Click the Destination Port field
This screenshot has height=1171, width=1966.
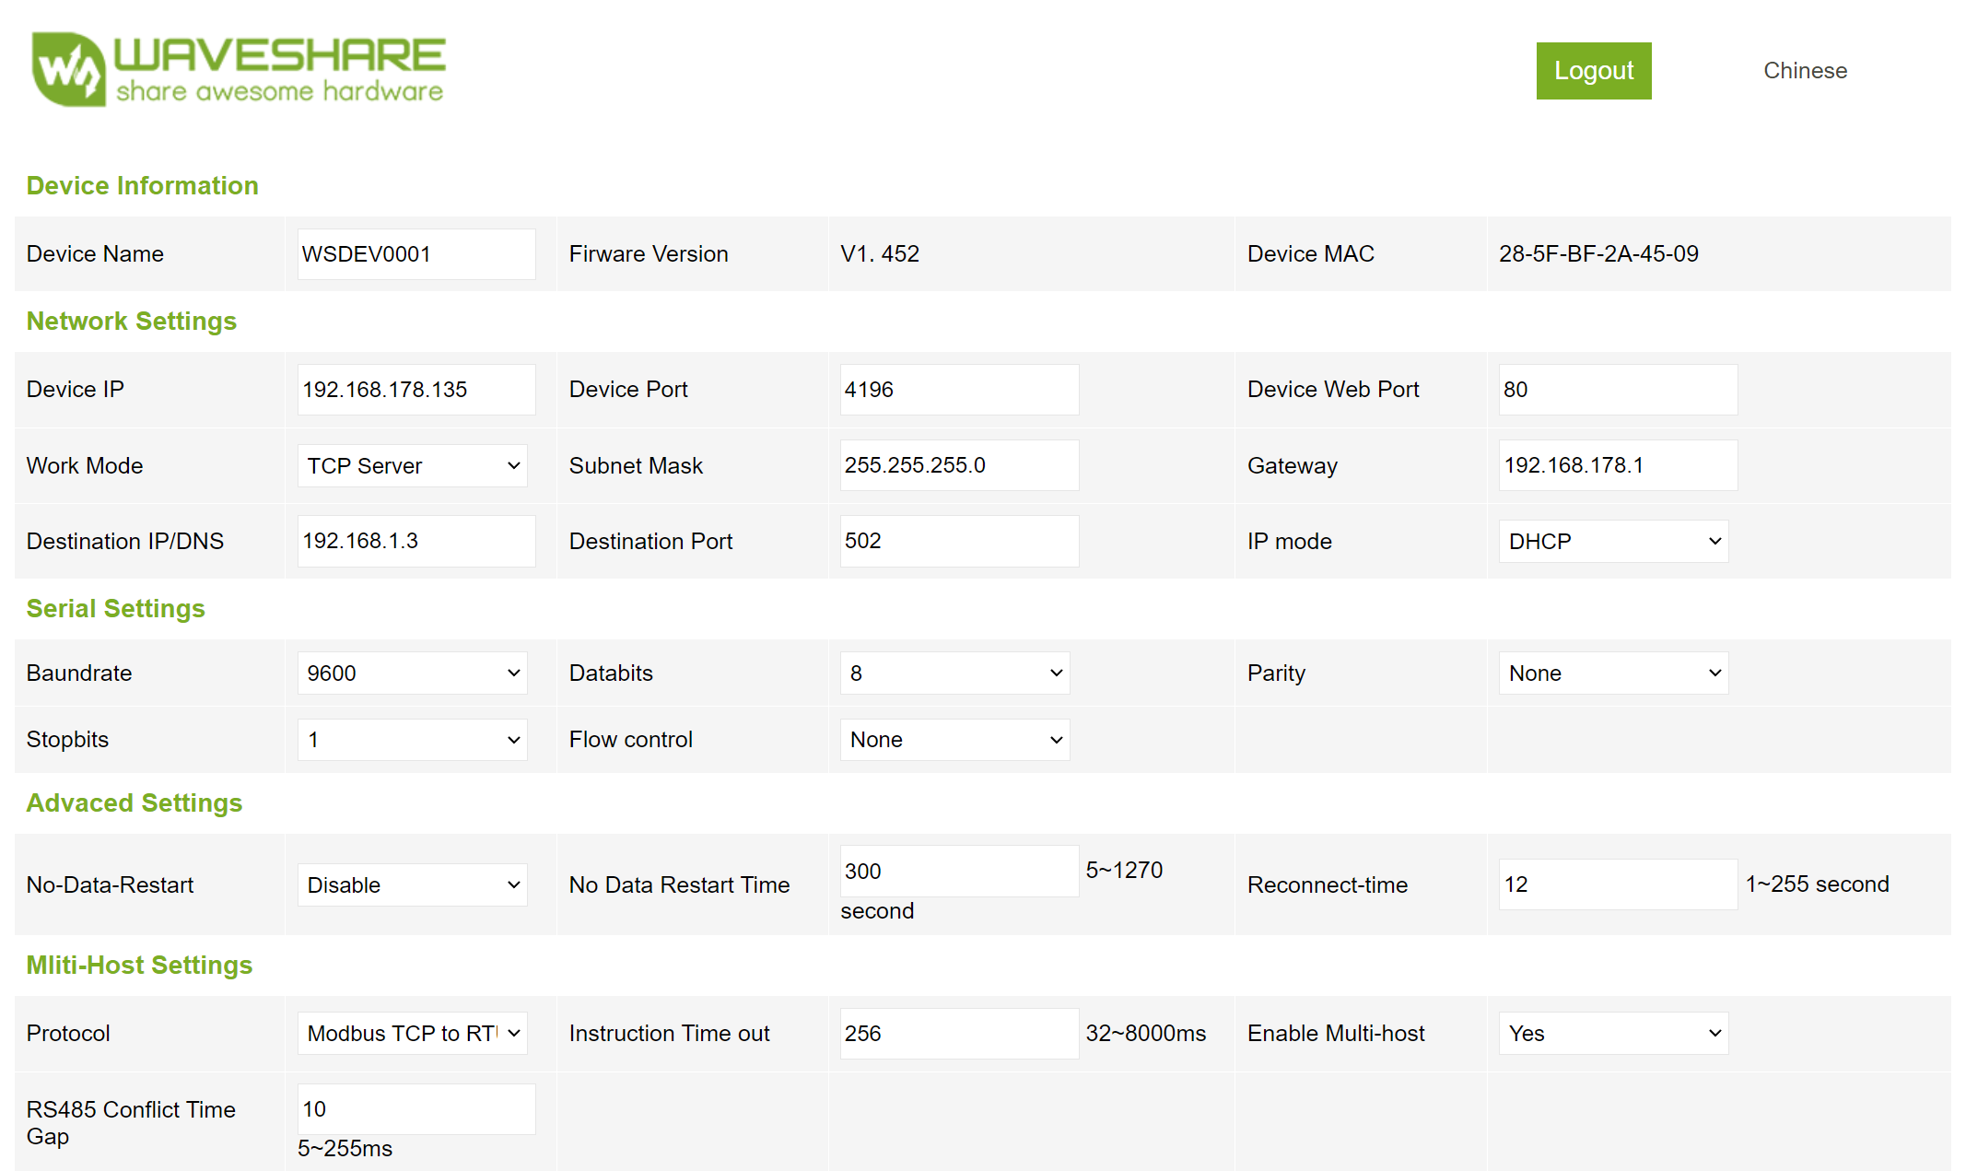coord(959,541)
